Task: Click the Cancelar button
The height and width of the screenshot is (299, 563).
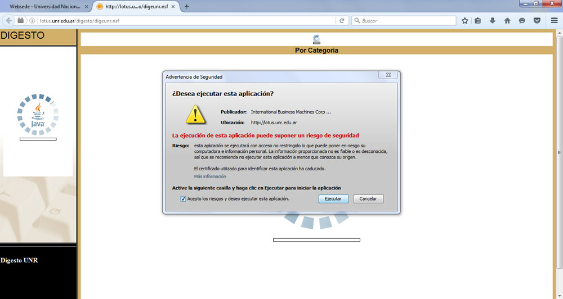Action: pos(368,198)
